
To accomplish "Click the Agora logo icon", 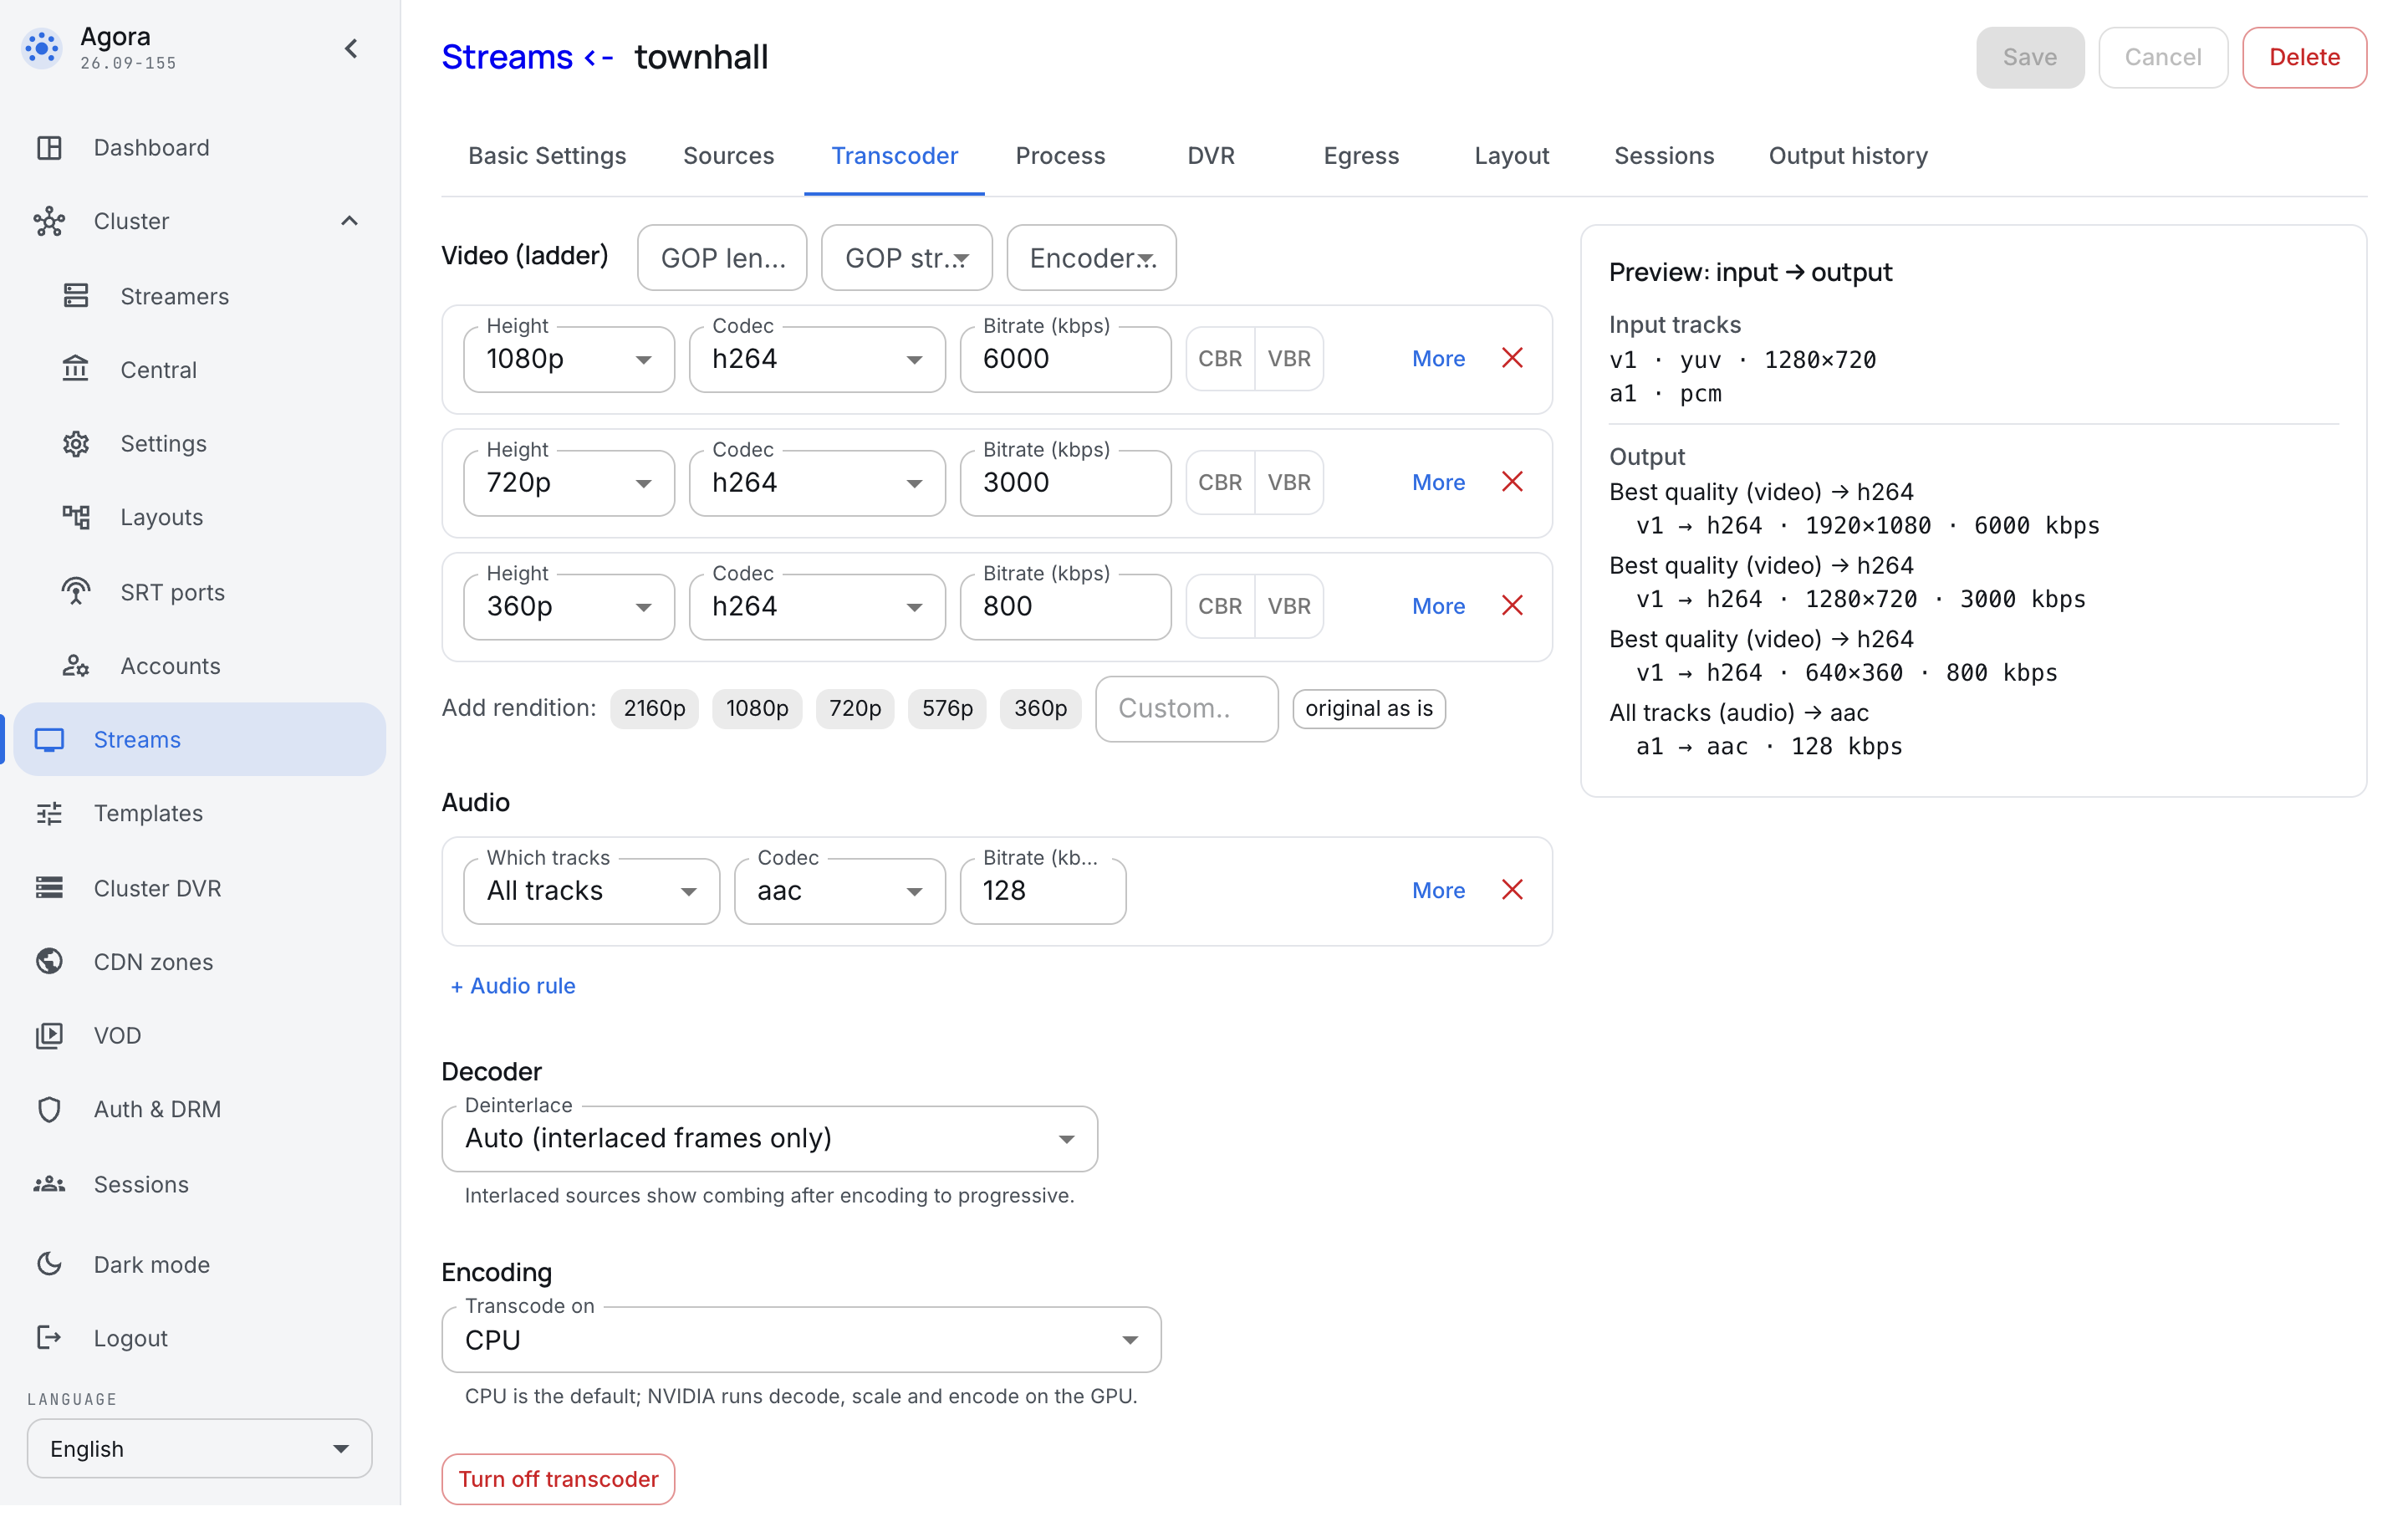I will click(x=42, y=47).
